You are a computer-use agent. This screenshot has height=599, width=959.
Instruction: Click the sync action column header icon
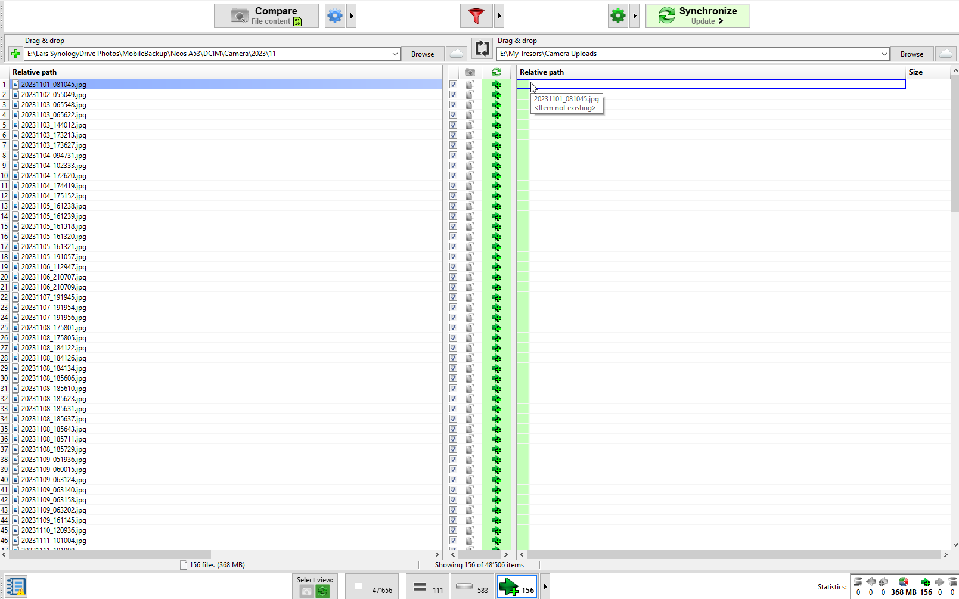(496, 72)
